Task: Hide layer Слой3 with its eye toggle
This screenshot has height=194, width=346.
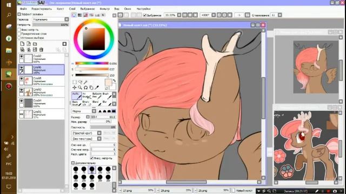Action: pos(22,90)
